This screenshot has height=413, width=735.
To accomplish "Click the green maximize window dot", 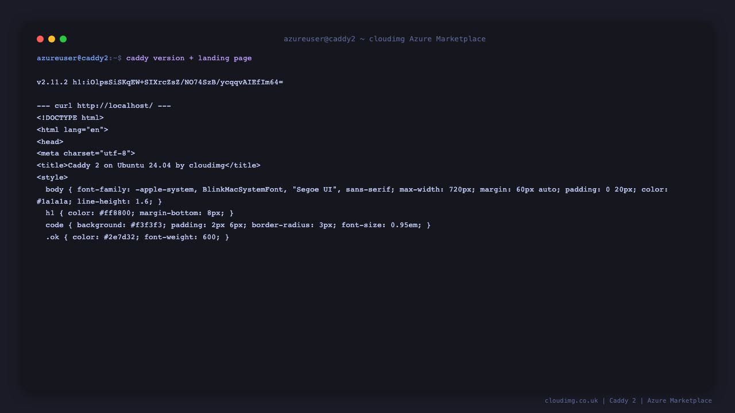I will (x=63, y=39).
